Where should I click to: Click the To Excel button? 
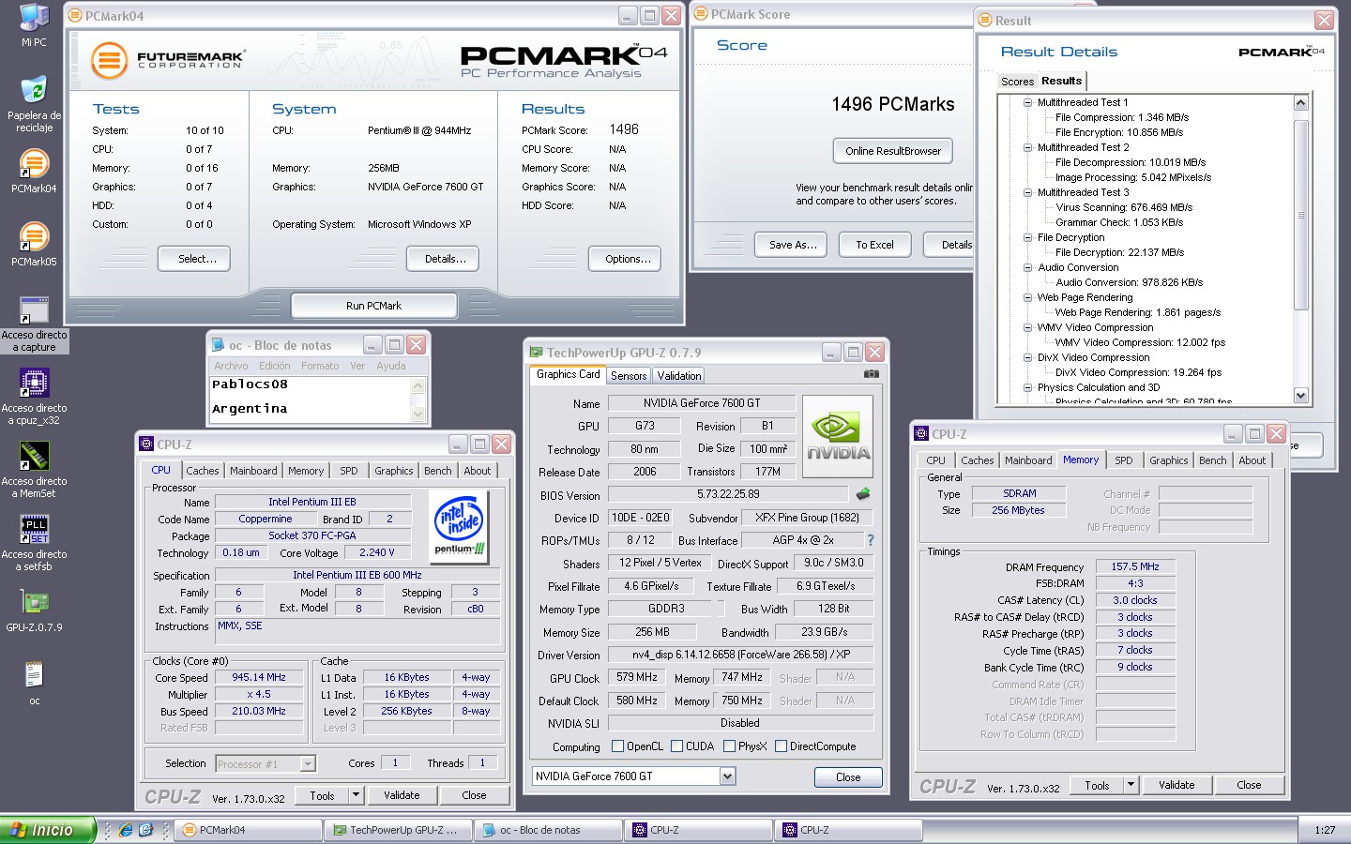coord(874,245)
